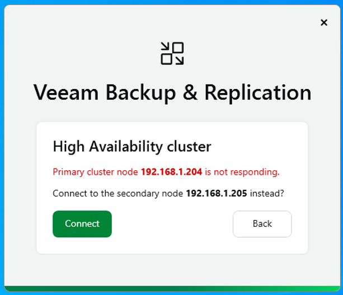Click the primary node IP 192.168.1.204
The image size is (343, 295).
click(x=171, y=172)
